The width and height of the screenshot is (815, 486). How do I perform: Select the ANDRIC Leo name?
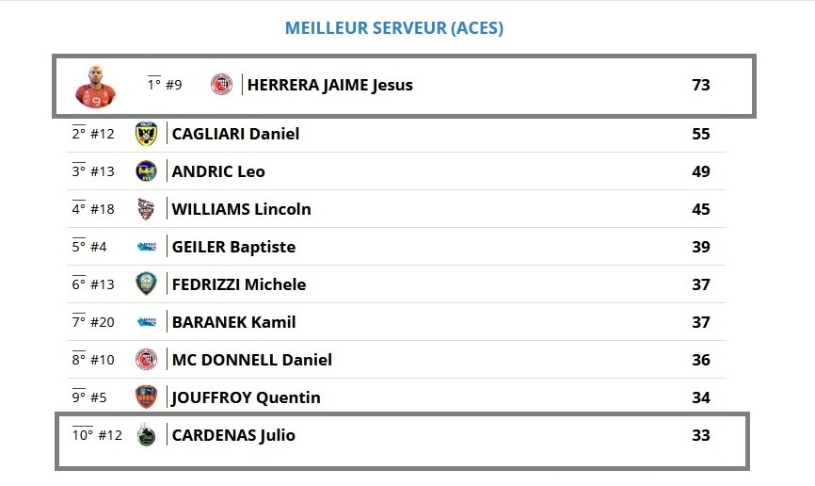coord(218,171)
